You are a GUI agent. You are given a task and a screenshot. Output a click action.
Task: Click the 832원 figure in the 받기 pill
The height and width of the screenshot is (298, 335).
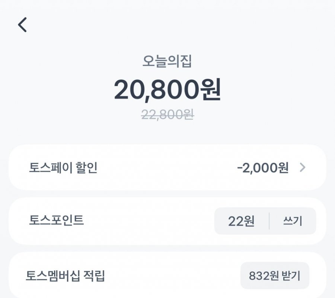264,276
